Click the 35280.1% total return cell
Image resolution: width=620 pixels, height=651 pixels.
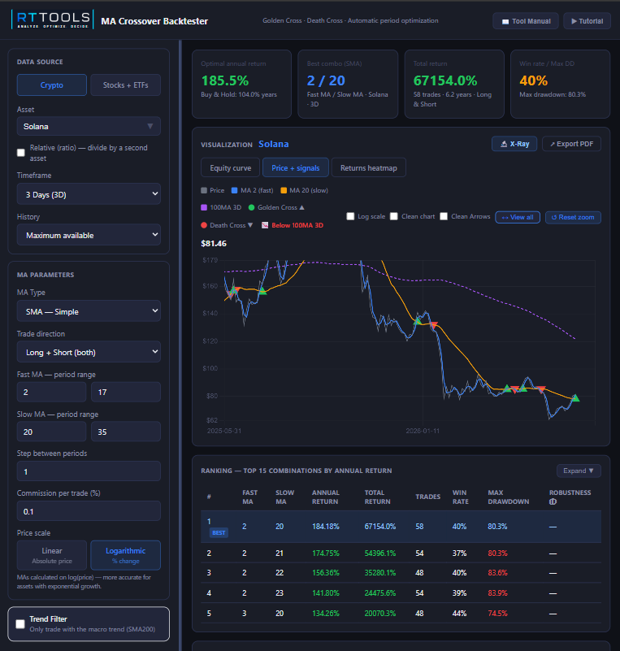tap(380, 573)
